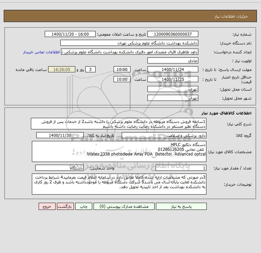This screenshot has width=261, height=253.
Task: Click the countdown timer 16:26:05
Action: (x=62, y=69)
